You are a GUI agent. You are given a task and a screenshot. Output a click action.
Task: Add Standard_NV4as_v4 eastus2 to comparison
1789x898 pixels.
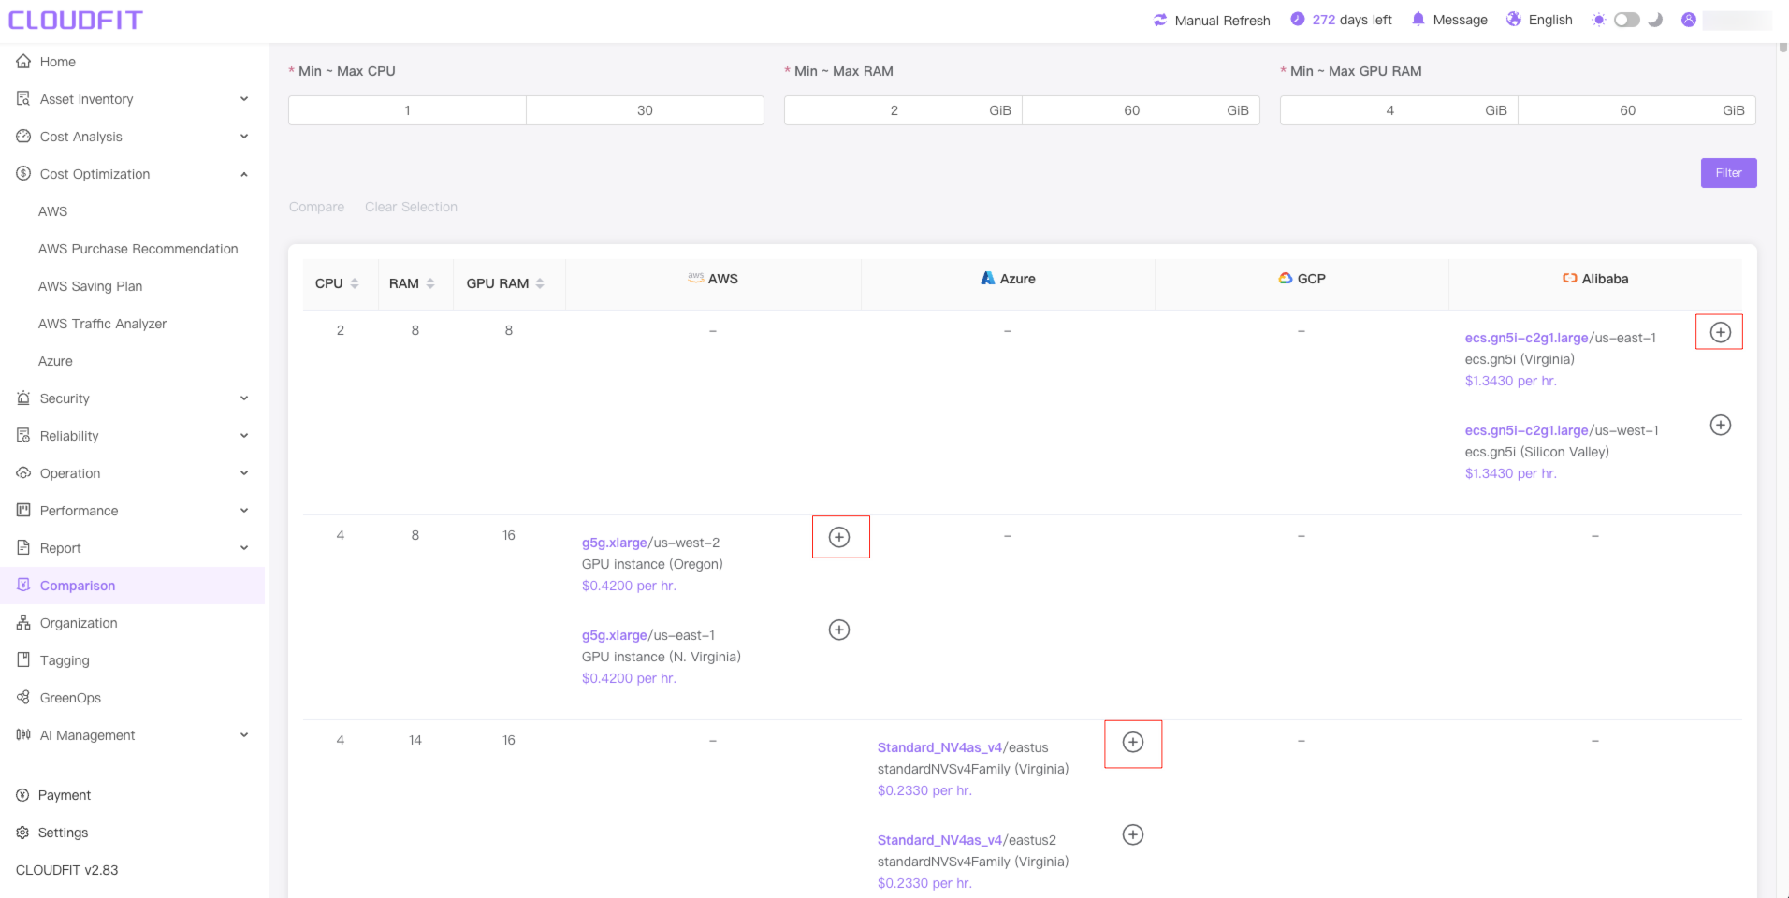coord(1133,834)
